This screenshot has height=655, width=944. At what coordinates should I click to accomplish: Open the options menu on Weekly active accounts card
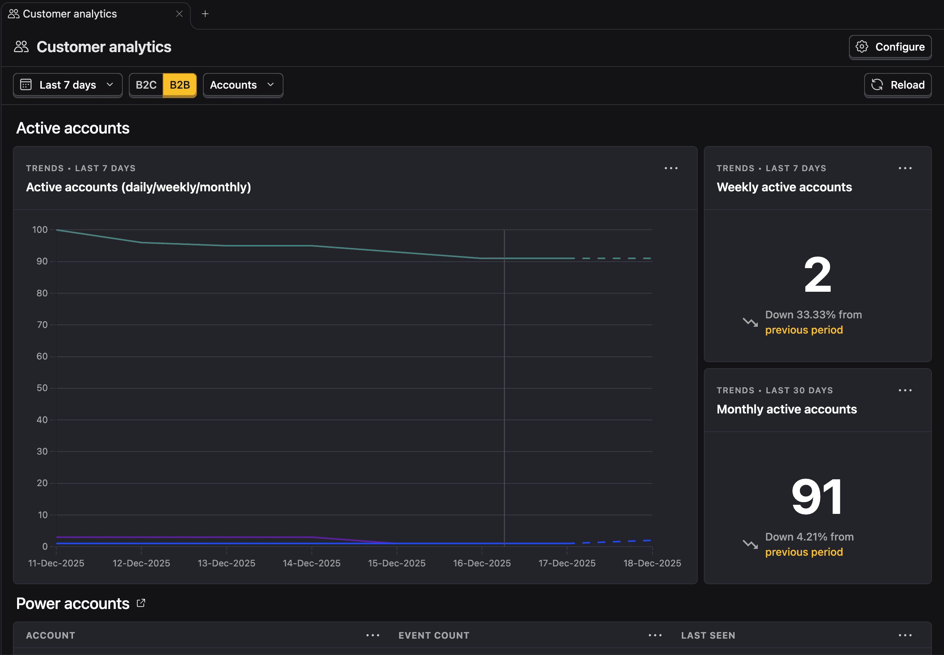(x=906, y=168)
